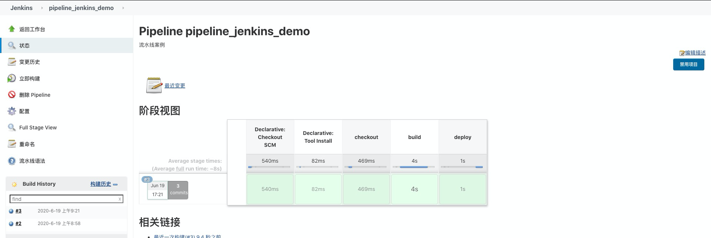Click the 2020-6-19 上午9:21 build timestamp
711x238 pixels.
point(59,211)
